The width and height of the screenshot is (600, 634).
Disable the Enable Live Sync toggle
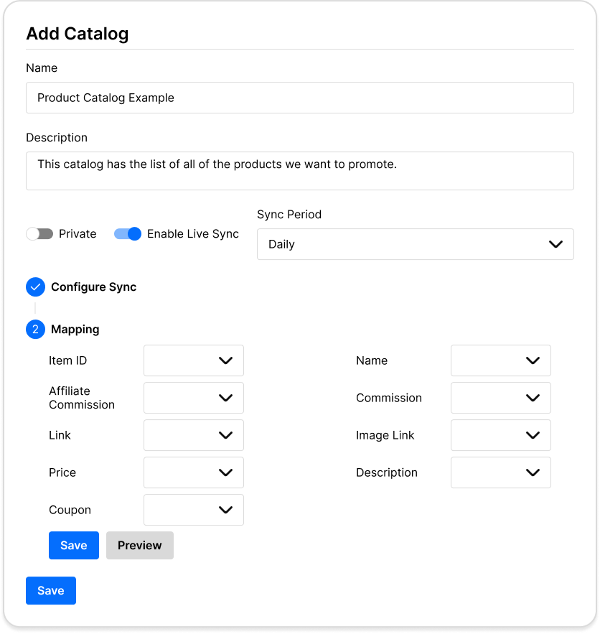coord(128,234)
